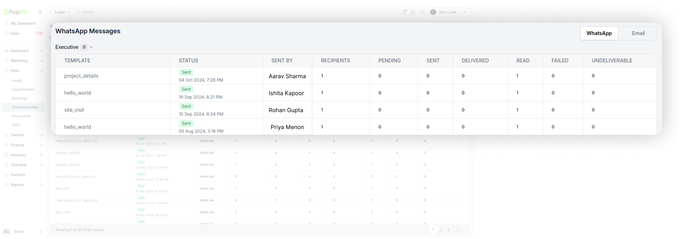Open My Dashboard link
This screenshot has height=239, width=685.
23,24
